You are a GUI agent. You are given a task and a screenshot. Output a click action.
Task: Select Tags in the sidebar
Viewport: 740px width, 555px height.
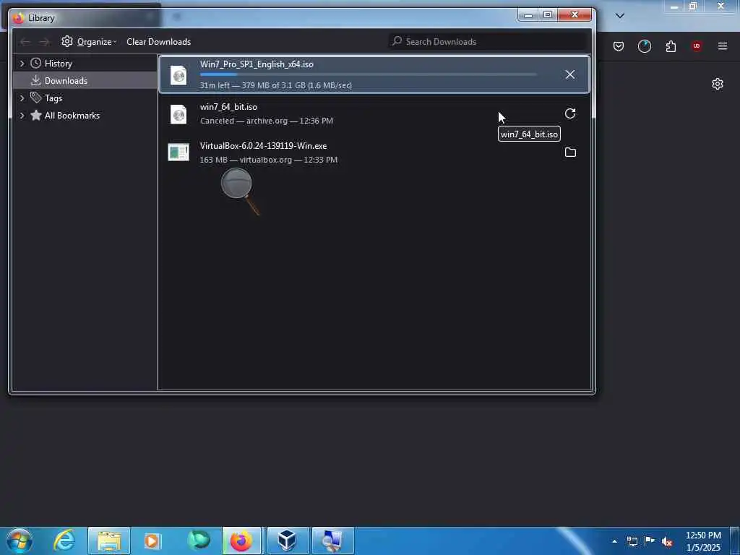tap(53, 98)
